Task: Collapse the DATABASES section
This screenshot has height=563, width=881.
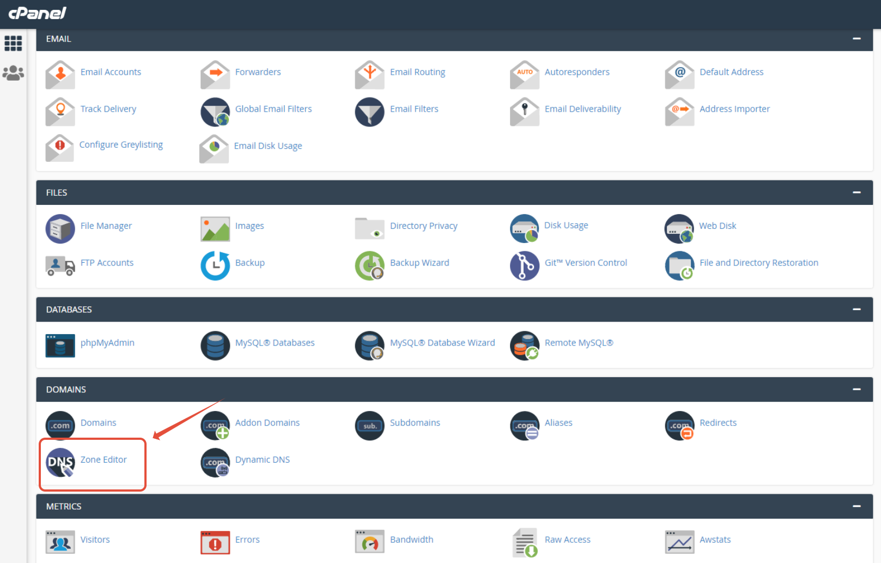Action: 856,309
